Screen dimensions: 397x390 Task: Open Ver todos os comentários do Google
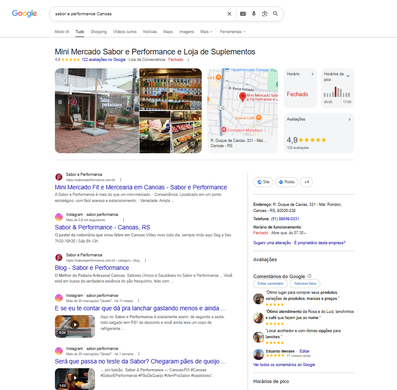pyautogui.click(x=284, y=365)
